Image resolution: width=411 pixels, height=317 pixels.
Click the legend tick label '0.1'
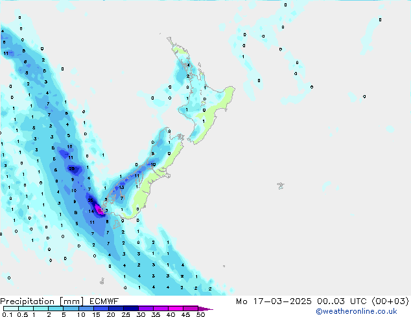pyautogui.click(x=7, y=314)
